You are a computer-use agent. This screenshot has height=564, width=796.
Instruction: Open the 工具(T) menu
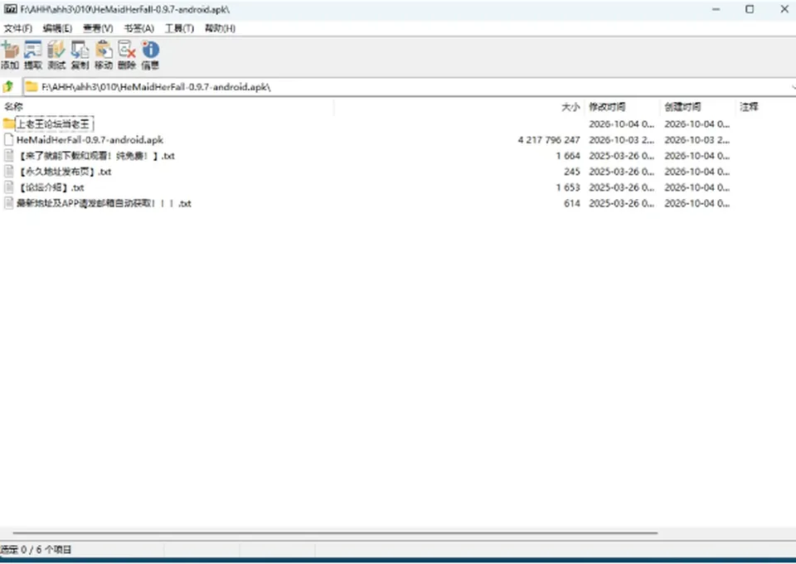[x=179, y=28]
